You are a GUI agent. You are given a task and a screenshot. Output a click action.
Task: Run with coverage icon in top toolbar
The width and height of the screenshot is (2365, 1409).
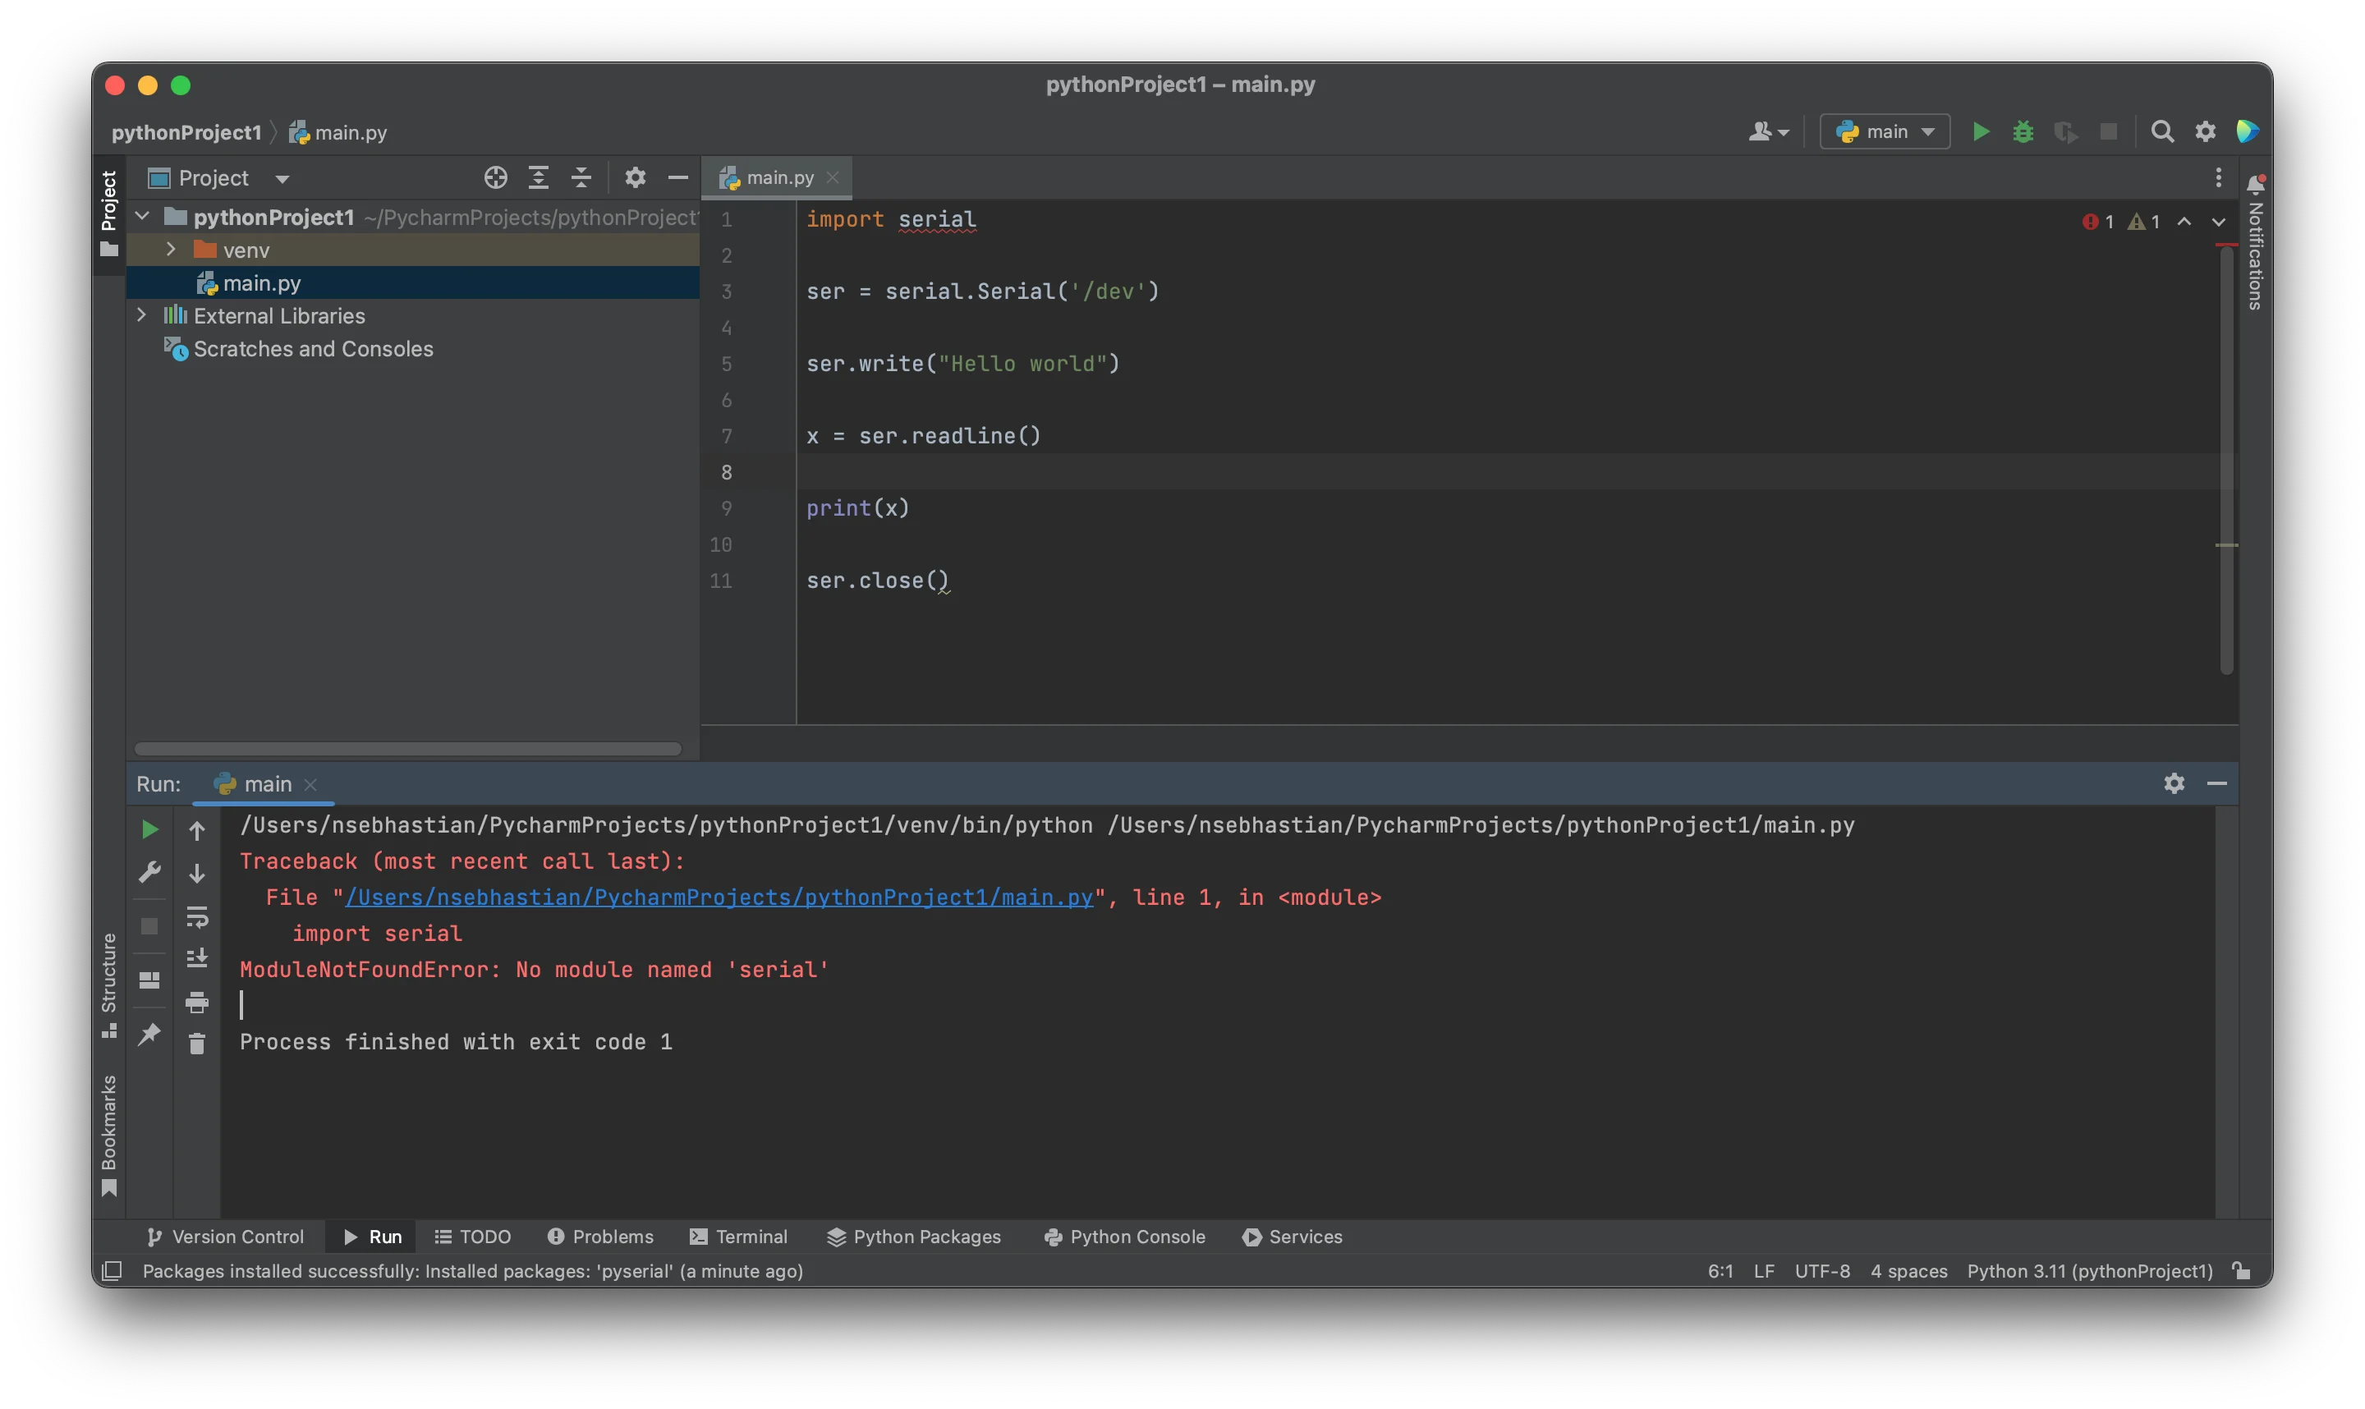[x=2065, y=132]
